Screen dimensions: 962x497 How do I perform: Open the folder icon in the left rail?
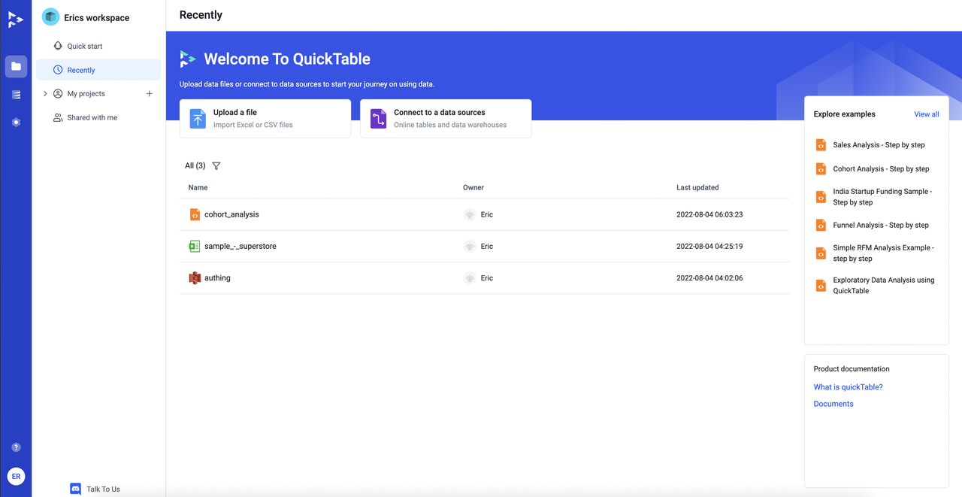coord(16,66)
